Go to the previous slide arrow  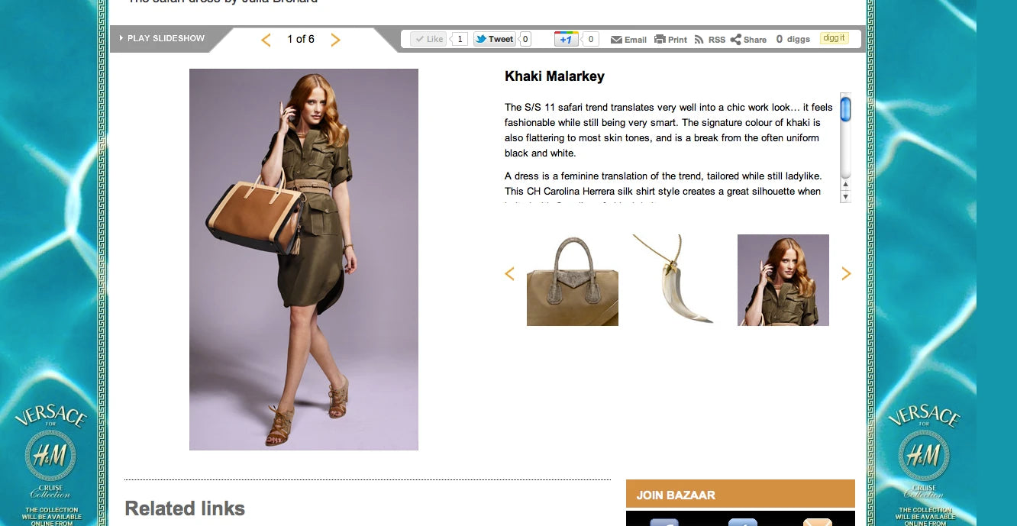[266, 40]
